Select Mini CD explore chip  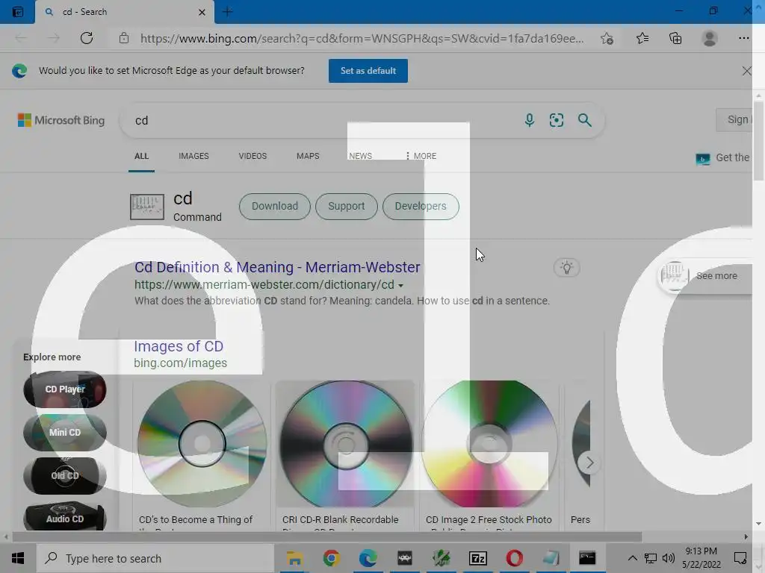click(65, 432)
